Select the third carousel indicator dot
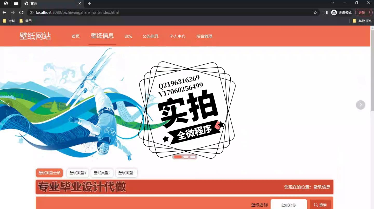Image resolution: width=374 pixels, height=209 pixels. pos(193,157)
